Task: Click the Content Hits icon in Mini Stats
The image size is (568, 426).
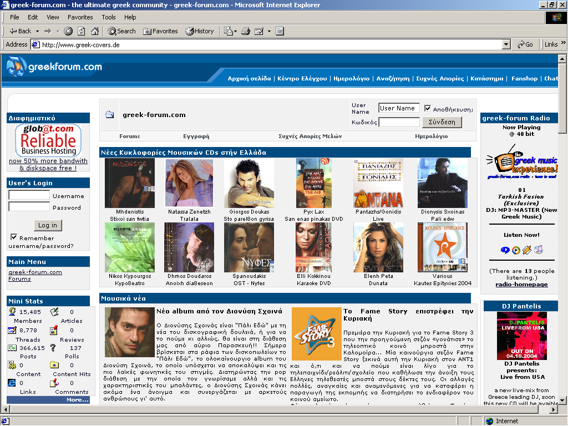Action: (54, 365)
